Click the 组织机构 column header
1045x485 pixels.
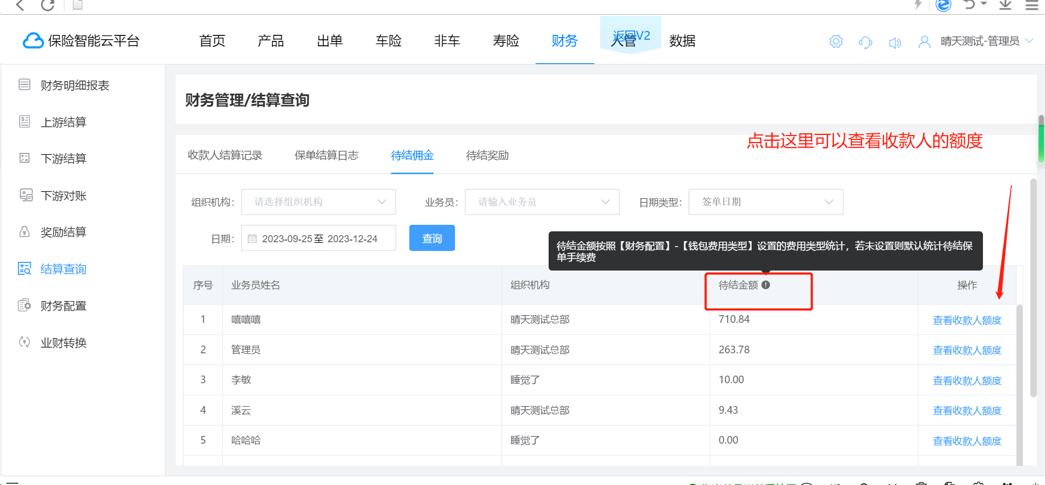click(530, 285)
